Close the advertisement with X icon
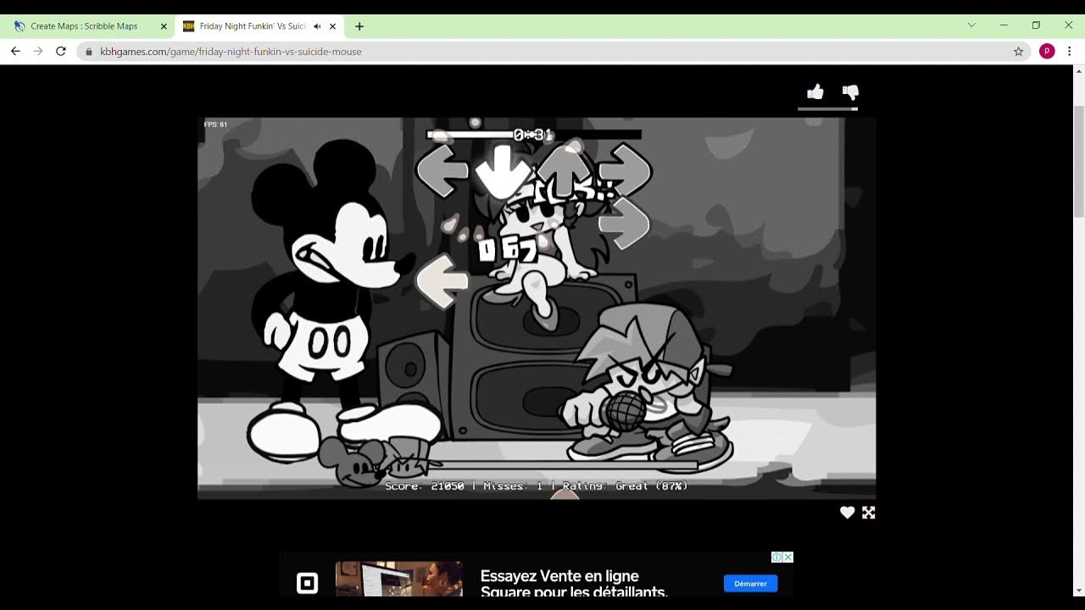1085x610 pixels. pos(788,557)
